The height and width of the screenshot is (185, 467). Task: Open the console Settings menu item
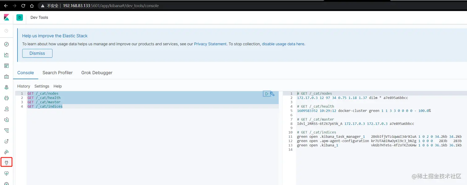42,86
